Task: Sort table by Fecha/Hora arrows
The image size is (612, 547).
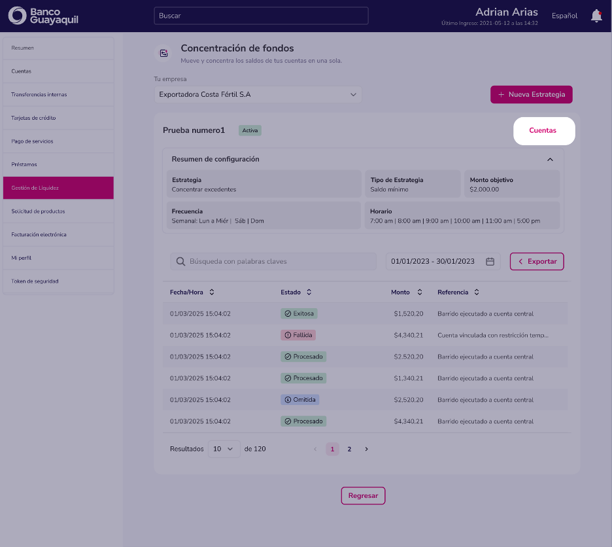Action: pos(212,292)
